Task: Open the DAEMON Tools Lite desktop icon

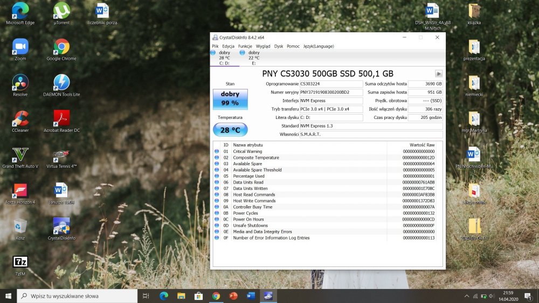Action: click(x=61, y=84)
